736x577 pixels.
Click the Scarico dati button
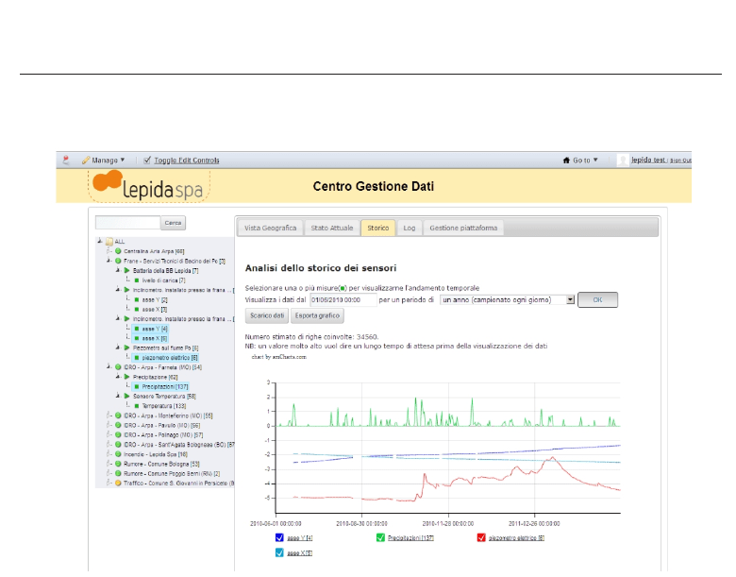(x=267, y=315)
